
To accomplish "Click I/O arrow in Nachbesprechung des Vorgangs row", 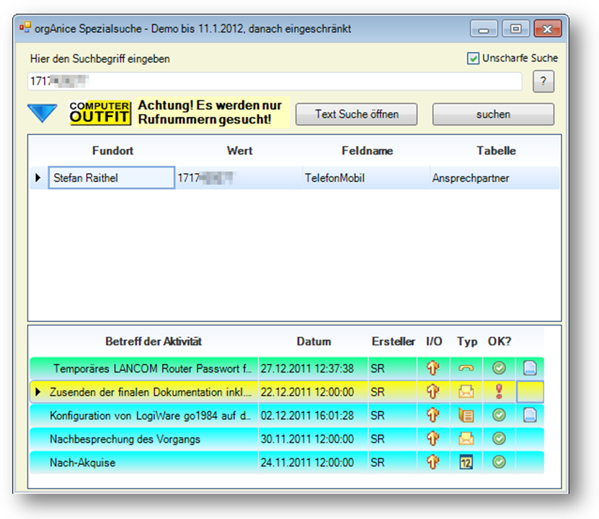I will (432, 439).
